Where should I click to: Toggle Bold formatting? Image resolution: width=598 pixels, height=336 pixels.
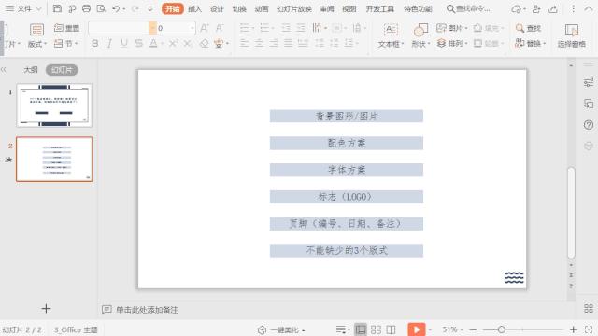tap(95, 44)
